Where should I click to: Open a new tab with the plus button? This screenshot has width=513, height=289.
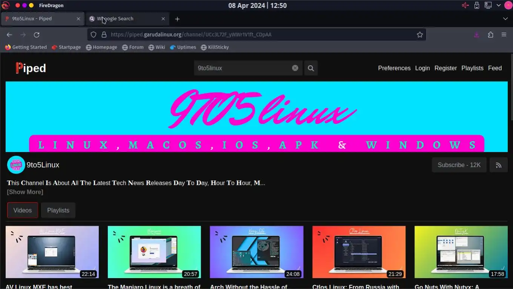point(177,19)
